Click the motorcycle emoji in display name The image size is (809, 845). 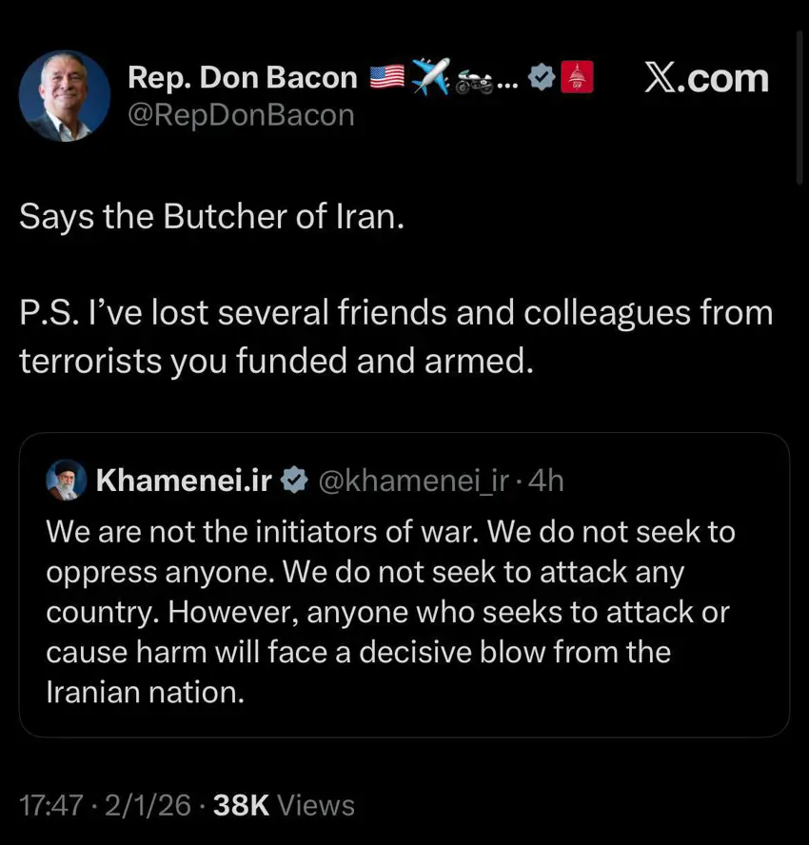475,80
